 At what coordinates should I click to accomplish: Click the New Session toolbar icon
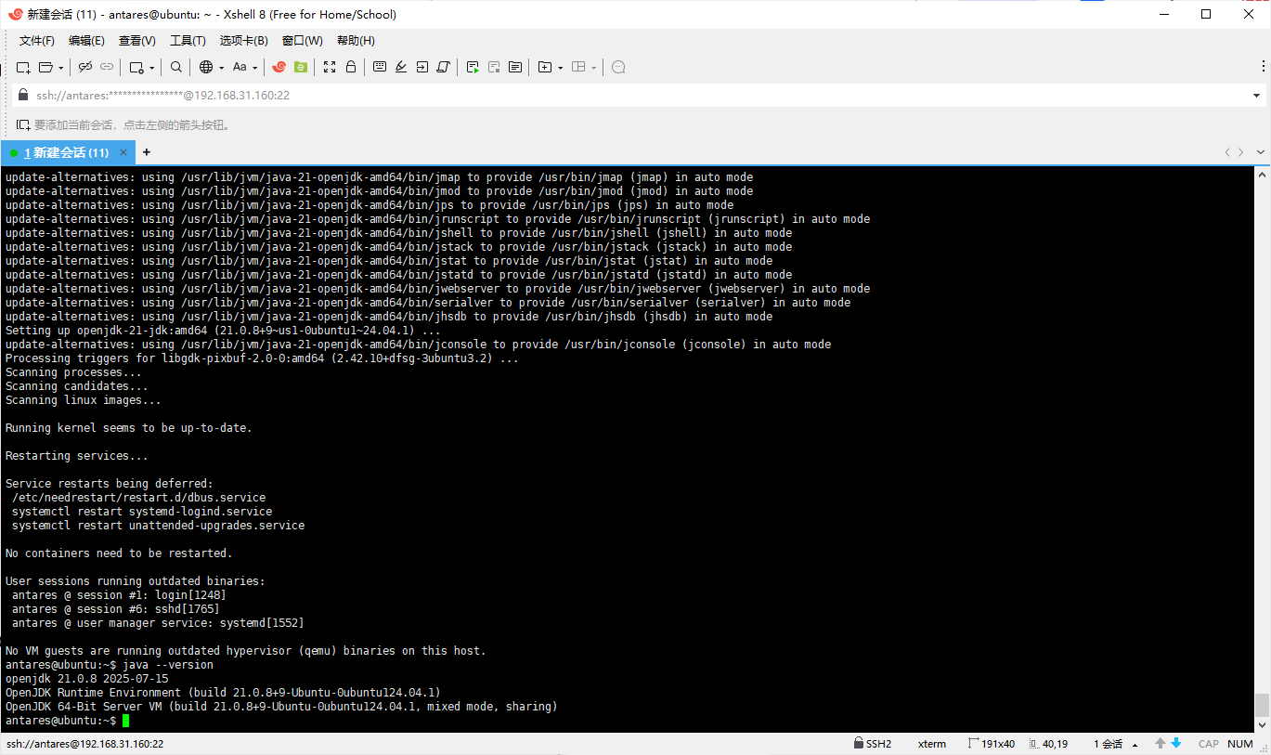(x=23, y=67)
